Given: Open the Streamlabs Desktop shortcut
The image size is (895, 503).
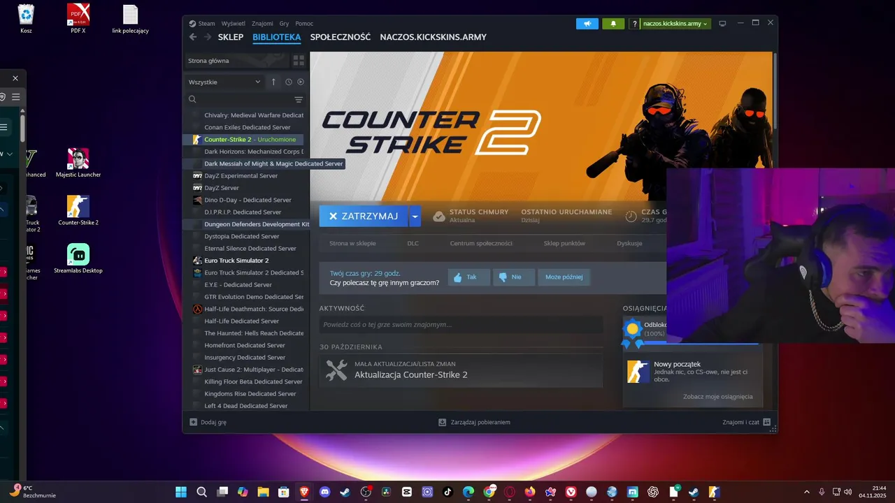Looking at the screenshot, I should 78,258.
